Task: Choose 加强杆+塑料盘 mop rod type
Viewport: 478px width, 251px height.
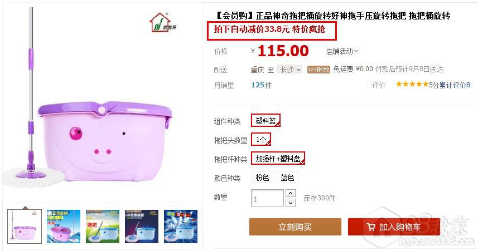Action: [278, 158]
